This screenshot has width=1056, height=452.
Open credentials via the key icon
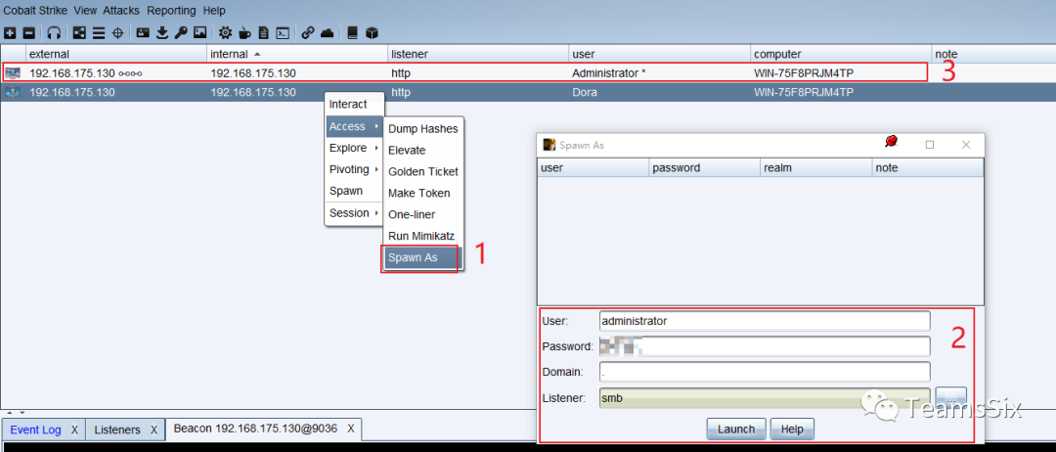coord(181,32)
